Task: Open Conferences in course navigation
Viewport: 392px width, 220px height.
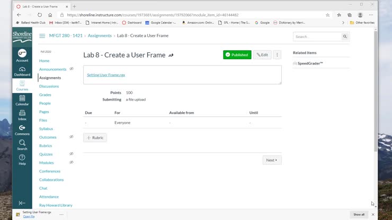Action: click(50, 171)
